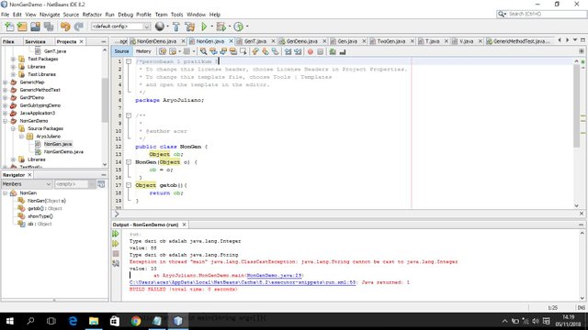This screenshot has width=588, height=330.
Task: Open the Refactor menu
Action: click(92, 15)
